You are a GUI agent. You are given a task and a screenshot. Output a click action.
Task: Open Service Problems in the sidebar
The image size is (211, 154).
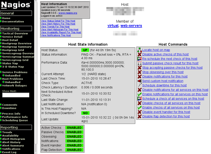(15, 72)
